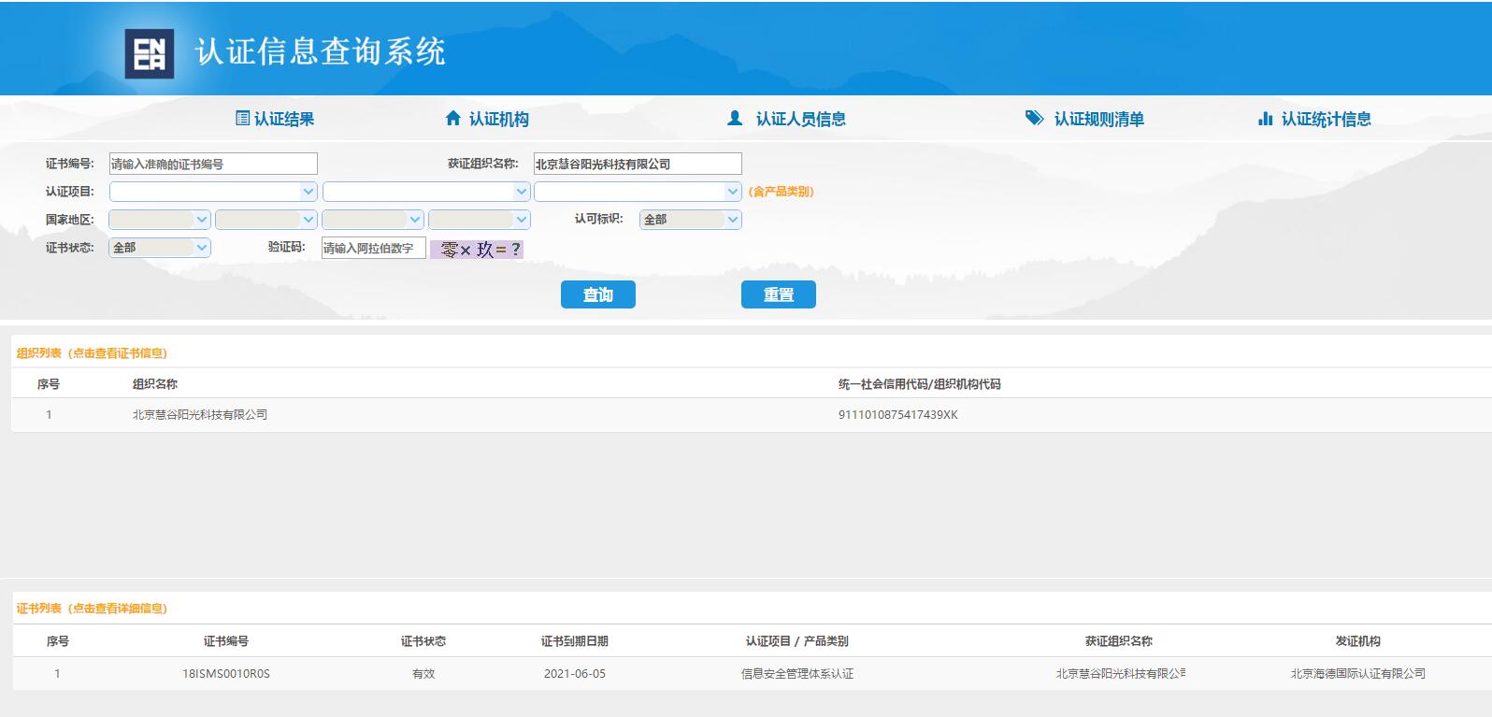Screen dimensions: 1492x717
Task: Click the list icon beside 认证结果
Action: pos(242,119)
